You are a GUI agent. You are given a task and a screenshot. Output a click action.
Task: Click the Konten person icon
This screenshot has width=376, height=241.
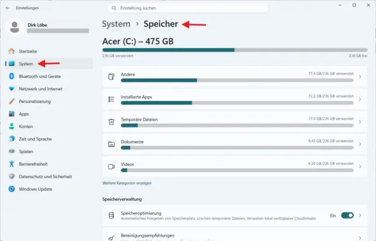point(11,126)
